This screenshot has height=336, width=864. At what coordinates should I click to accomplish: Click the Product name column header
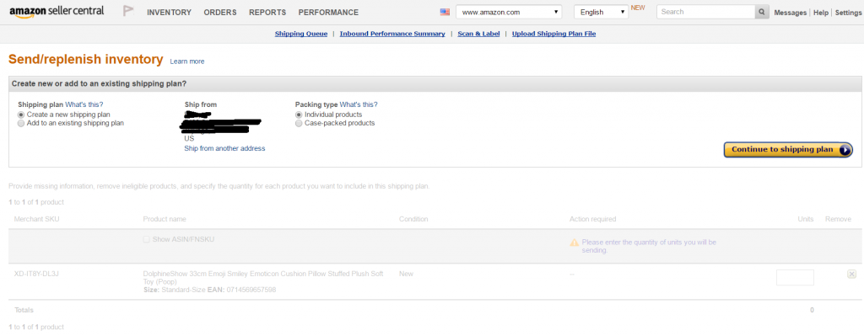(165, 219)
